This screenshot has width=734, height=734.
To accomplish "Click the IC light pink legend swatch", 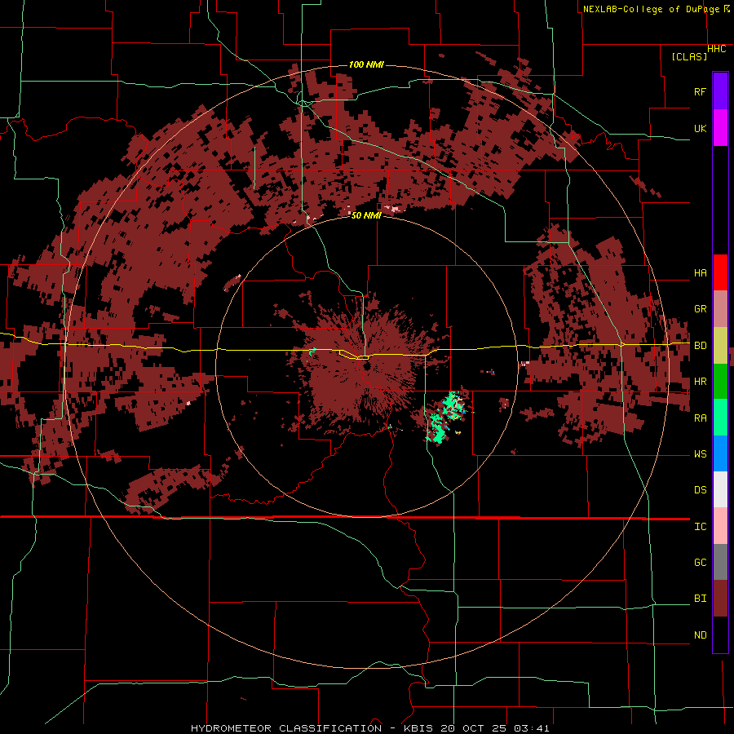I will tap(720, 526).
